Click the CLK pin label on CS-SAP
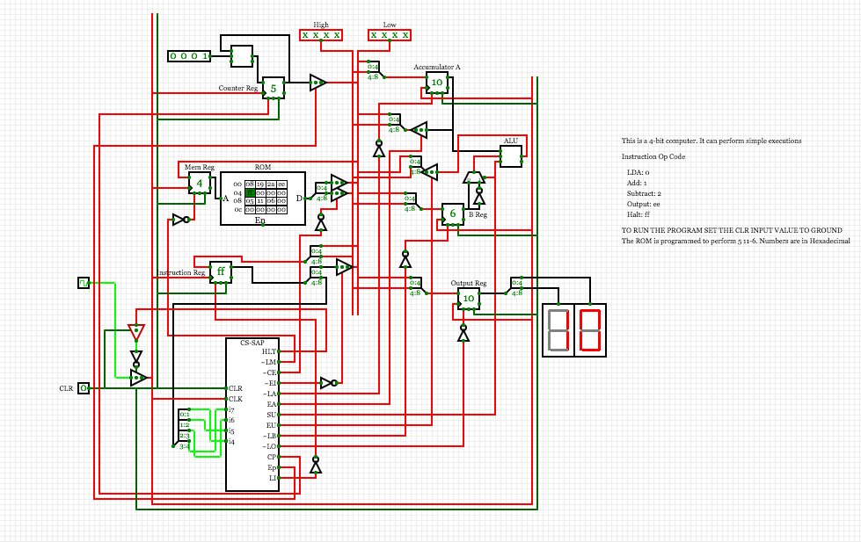Viewport: 861px width, 542px height. 236,399
